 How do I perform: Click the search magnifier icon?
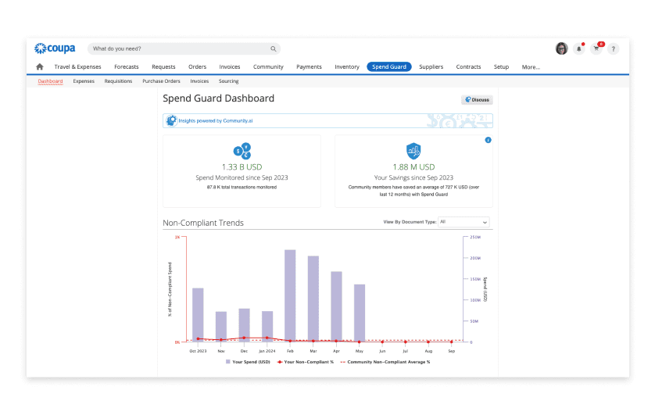[x=274, y=49]
